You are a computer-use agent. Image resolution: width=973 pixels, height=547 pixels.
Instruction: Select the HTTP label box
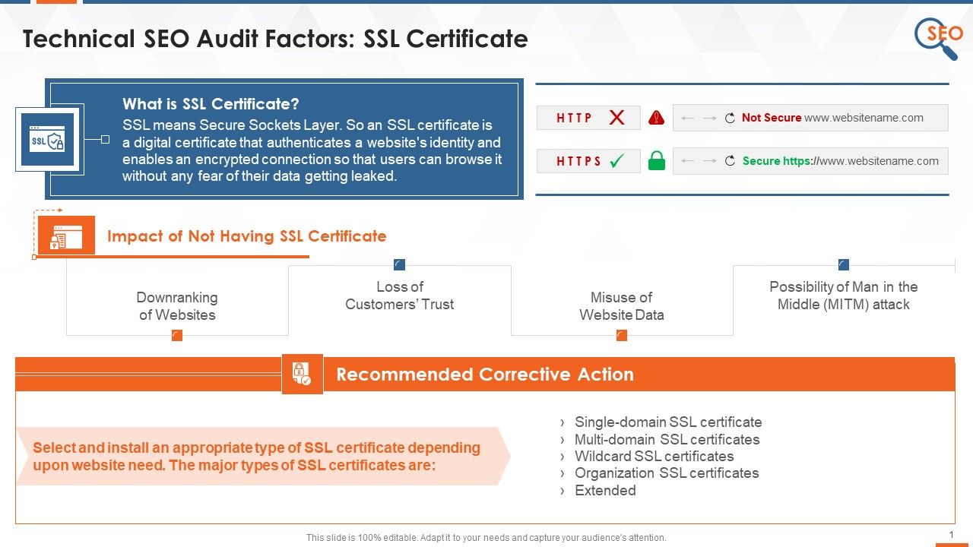tap(588, 118)
